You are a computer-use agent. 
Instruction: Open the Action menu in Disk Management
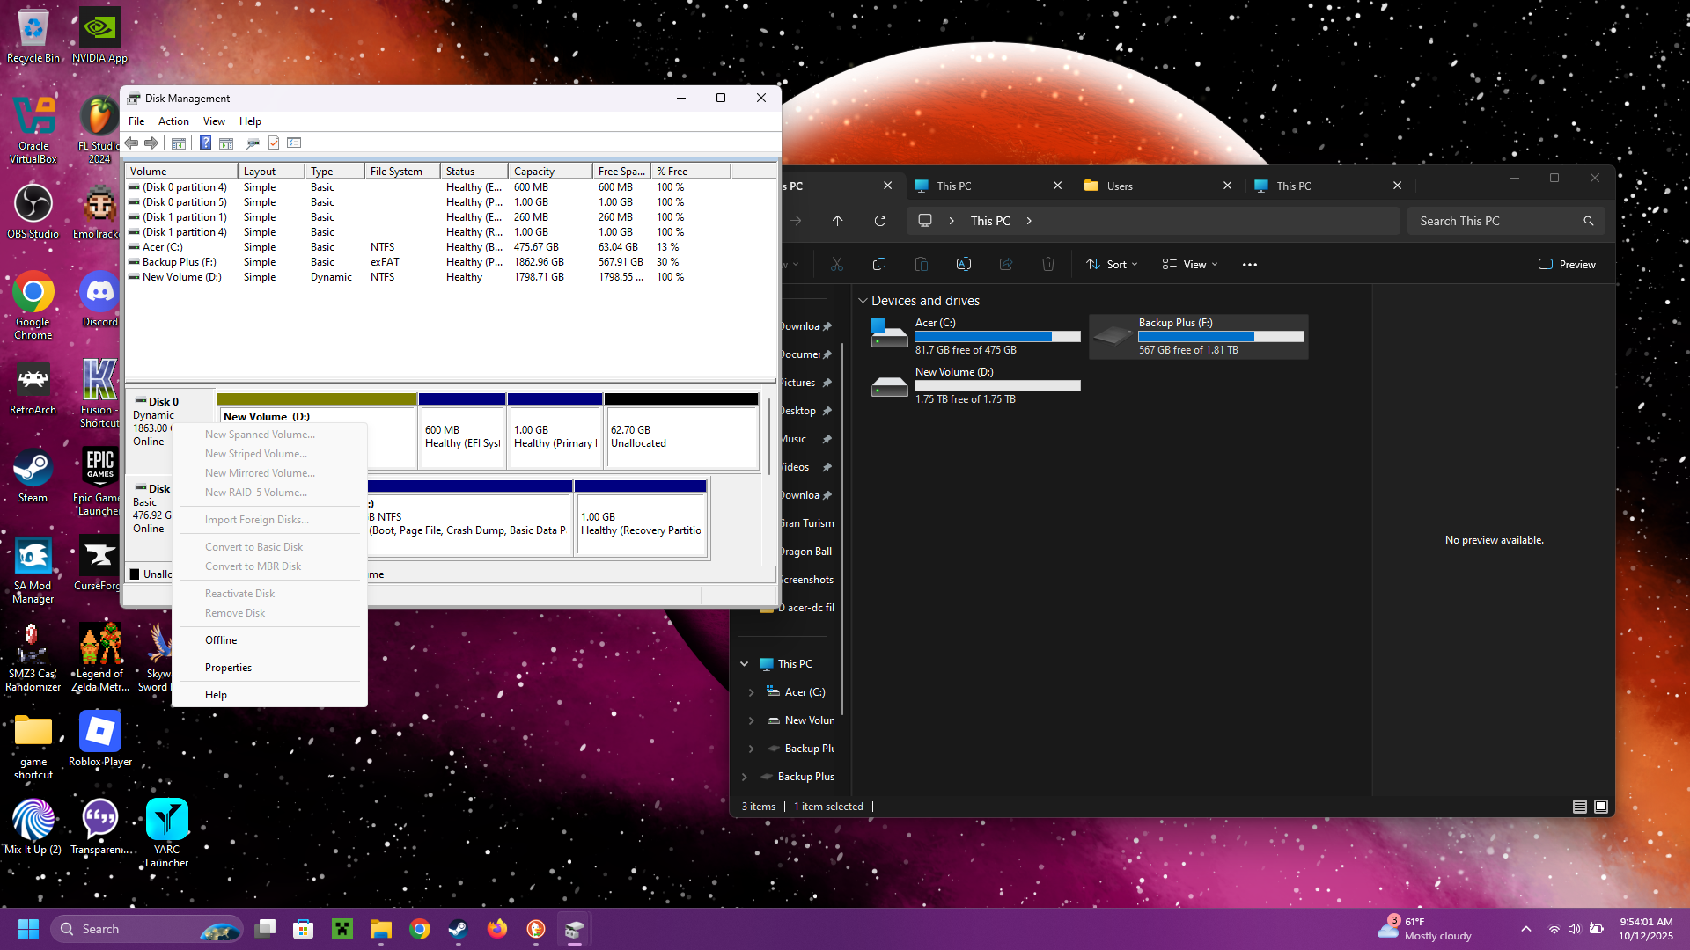pos(173,121)
